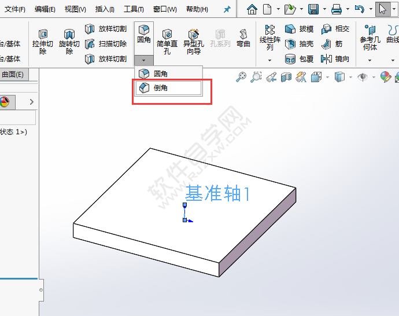Expand the Undo dropdown arrow

[x=371, y=9]
